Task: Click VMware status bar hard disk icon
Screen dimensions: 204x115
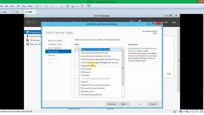Action: (x=174, y=111)
